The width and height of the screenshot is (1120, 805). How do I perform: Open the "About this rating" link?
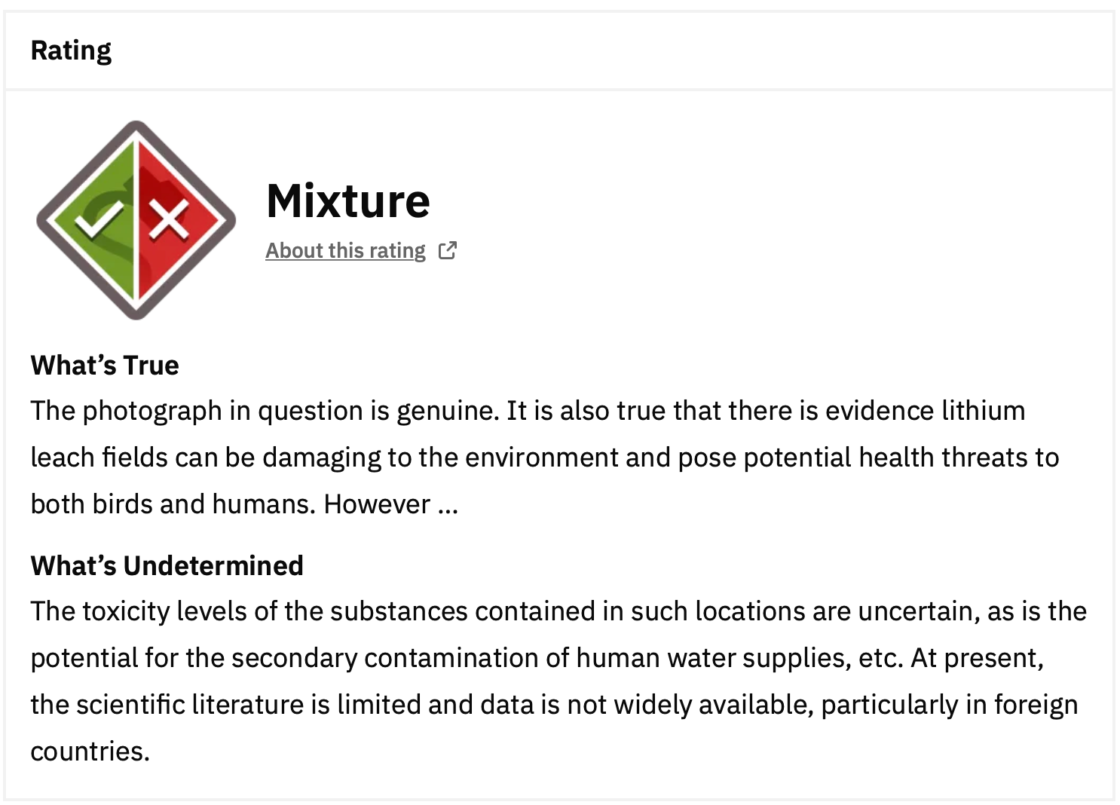pyautogui.click(x=345, y=250)
